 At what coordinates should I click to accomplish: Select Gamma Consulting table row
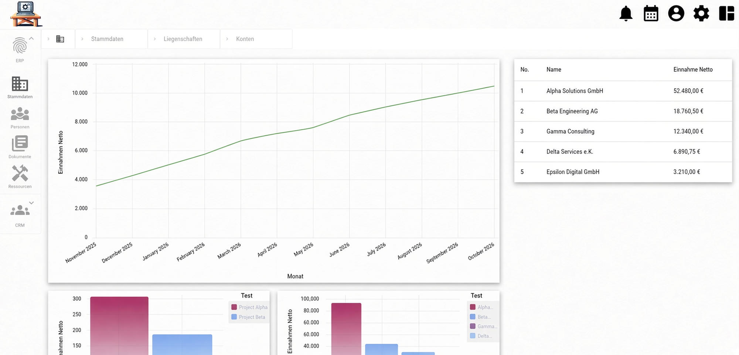[x=623, y=131]
